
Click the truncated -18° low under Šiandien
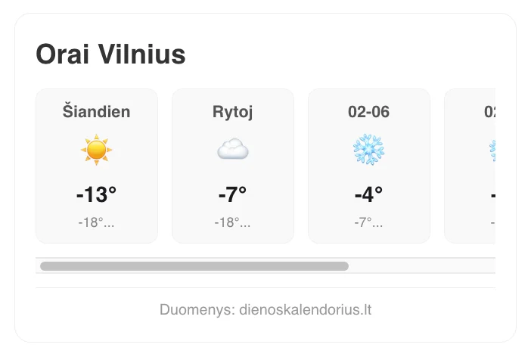(x=97, y=223)
